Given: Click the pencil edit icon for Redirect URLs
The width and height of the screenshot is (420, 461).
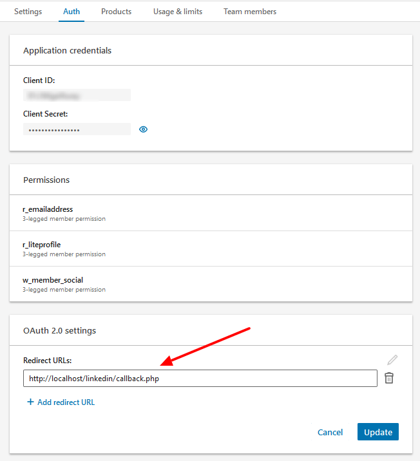Looking at the screenshot, I should [x=392, y=360].
